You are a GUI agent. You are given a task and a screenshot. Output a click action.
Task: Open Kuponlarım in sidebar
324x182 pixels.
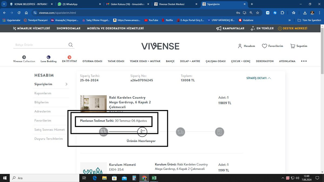43,93
